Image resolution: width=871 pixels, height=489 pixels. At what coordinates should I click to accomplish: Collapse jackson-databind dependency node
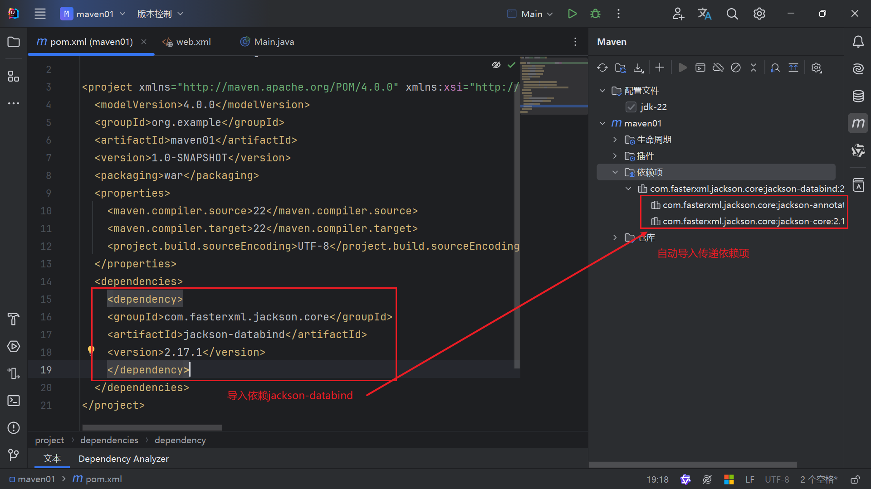click(628, 189)
